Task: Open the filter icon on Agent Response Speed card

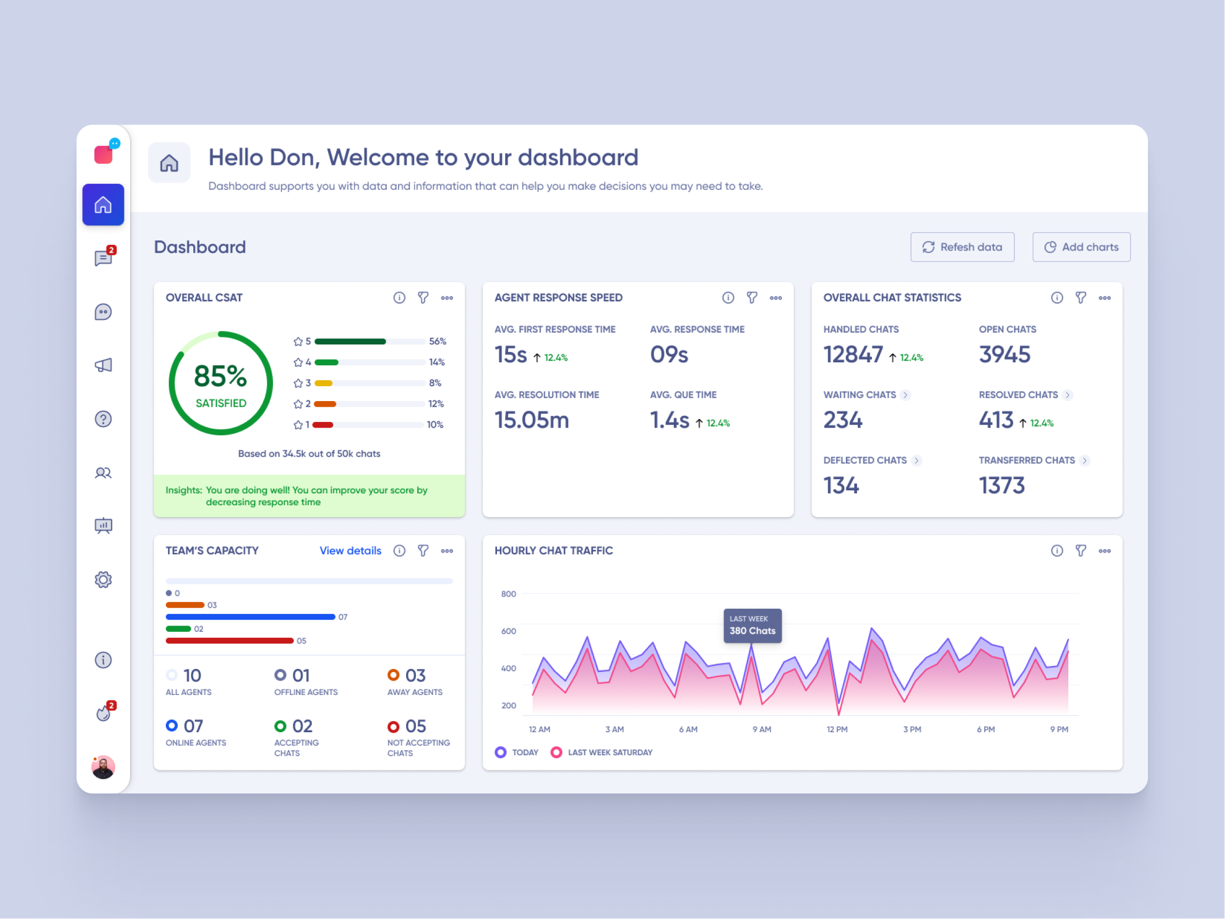Action: [752, 297]
